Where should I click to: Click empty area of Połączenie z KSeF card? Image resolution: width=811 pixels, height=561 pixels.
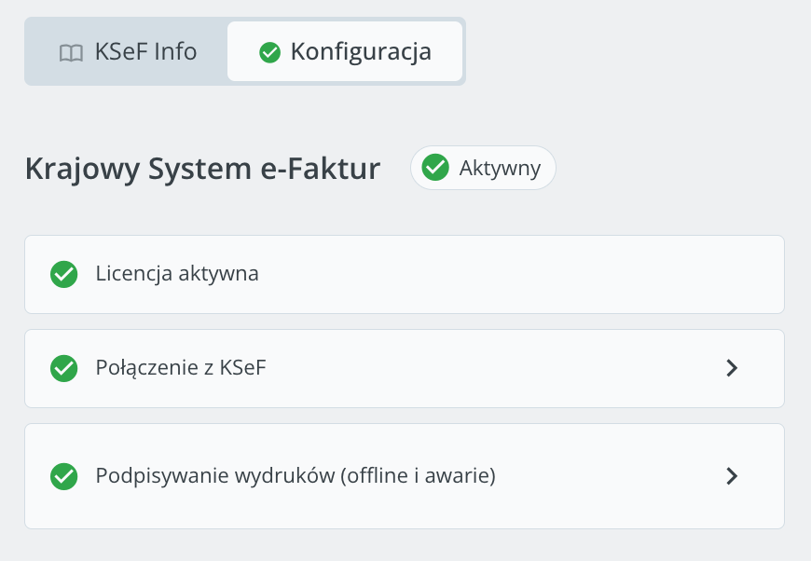(491, 368)
